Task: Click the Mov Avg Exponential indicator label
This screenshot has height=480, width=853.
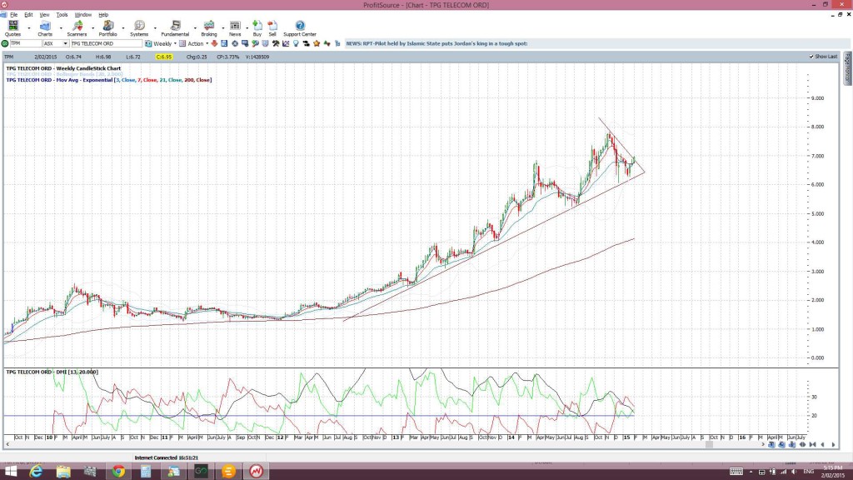Action: click(x=109, y=80)
